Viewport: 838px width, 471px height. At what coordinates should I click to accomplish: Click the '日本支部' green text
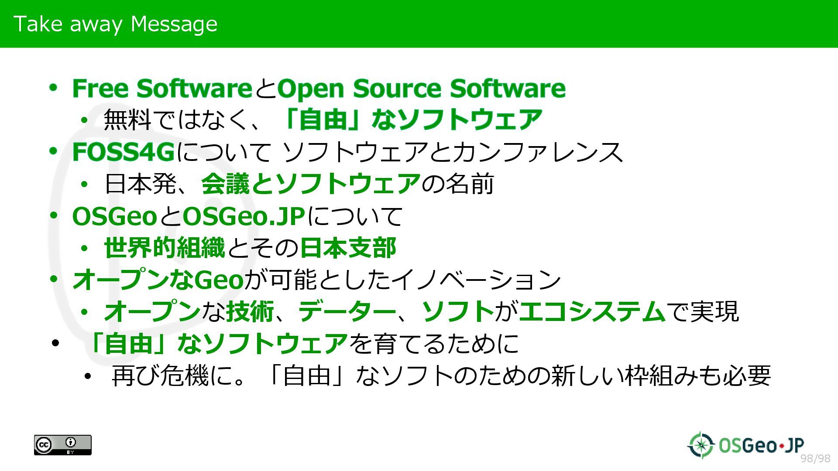coord(348,248)
